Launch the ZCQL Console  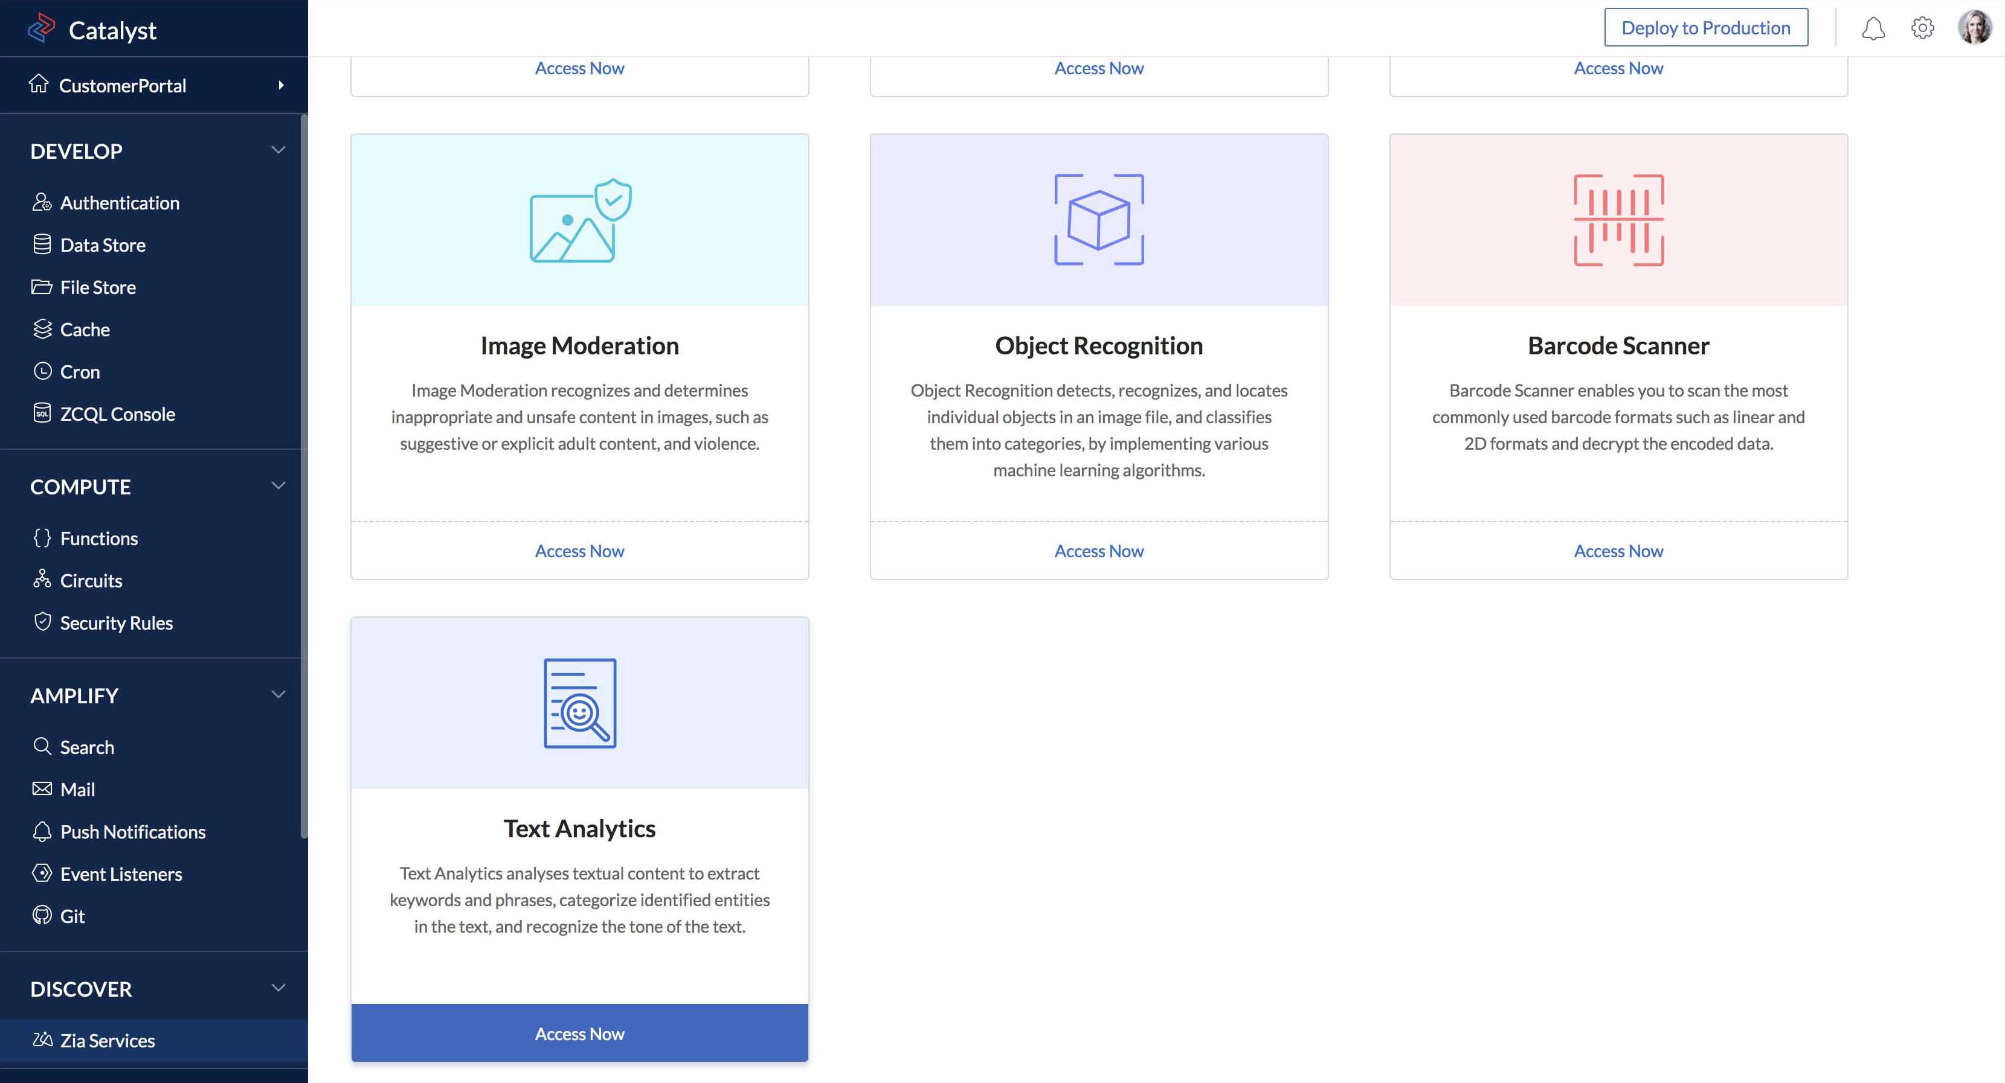[x=117, y=413]
